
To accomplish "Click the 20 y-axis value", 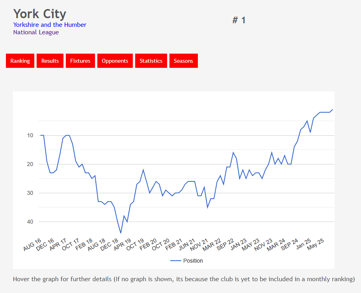I will pos(30,164).
